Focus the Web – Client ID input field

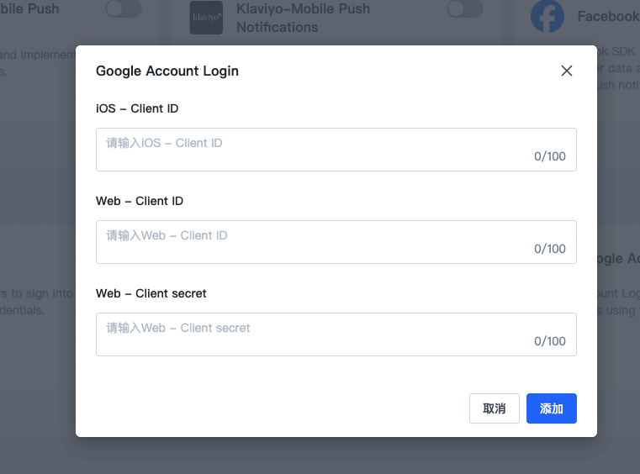[x=336, y=242]
